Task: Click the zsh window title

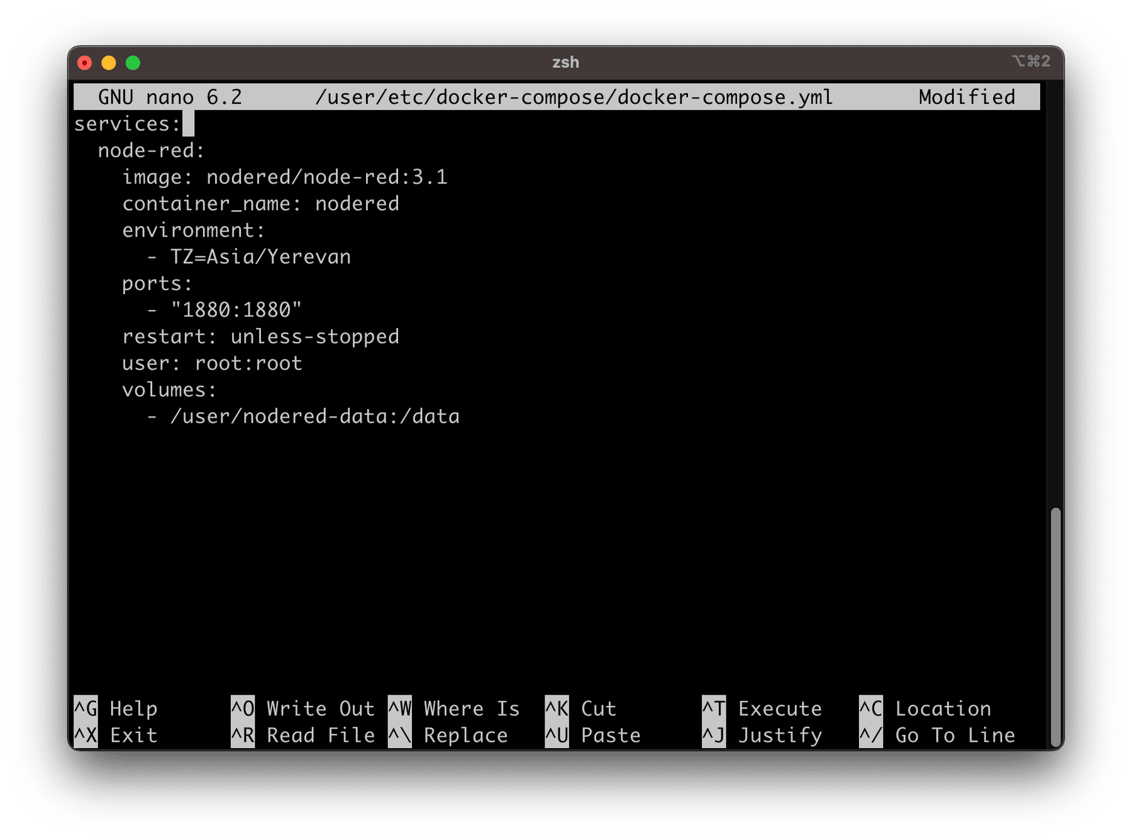Action: (x=565, y=62)
